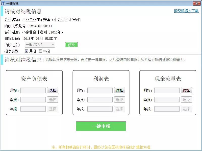Check the 年报 checkbox
This screenshot has height=151, width=202.
click(x=40, y=51)
